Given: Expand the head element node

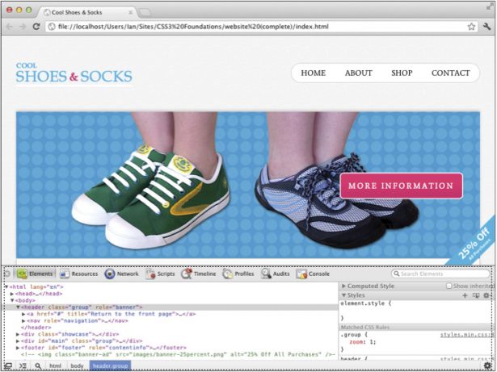Looking at the screenshot, I should (x=12, y=294).
